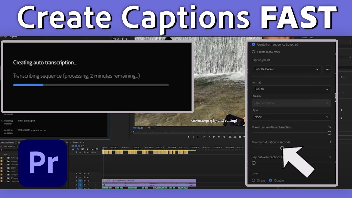Add marker in Program Monitor
The image size is (352, 198).
(188, 137)
